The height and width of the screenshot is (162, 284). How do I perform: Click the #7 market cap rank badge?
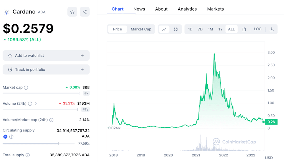point(86,93)
